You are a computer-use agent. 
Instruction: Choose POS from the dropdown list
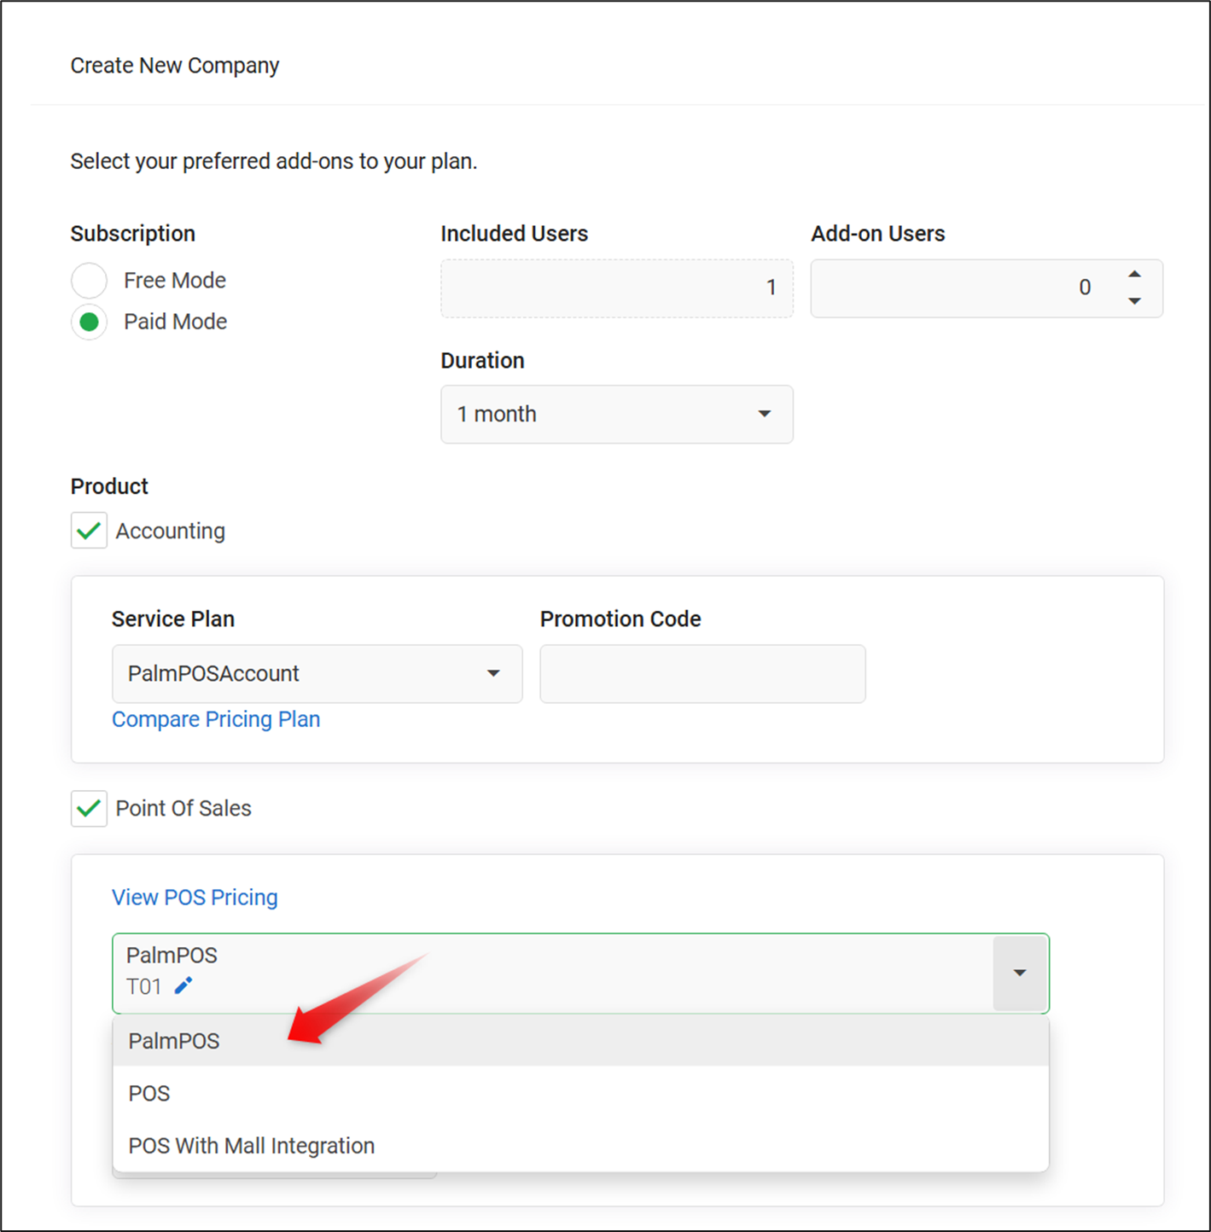(x=580, y=1094)
